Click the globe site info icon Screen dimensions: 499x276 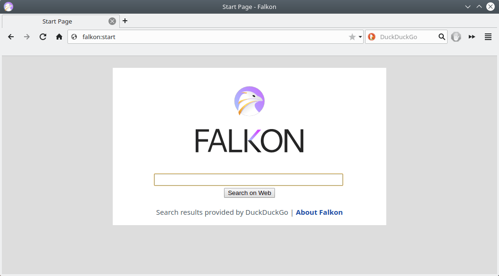[x=74, y=37]
